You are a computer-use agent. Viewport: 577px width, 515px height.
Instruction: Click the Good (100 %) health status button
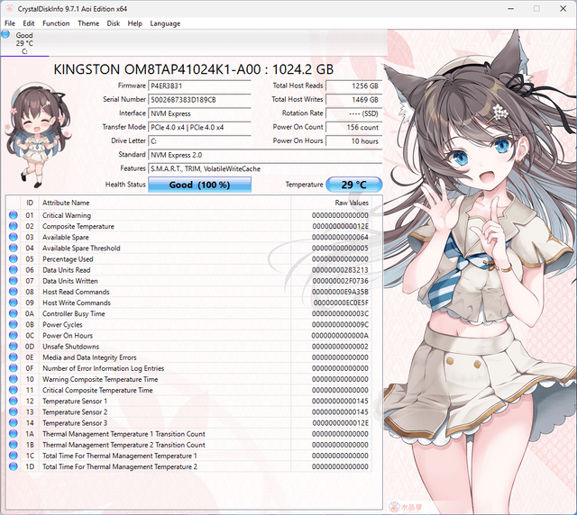(199, 185)
